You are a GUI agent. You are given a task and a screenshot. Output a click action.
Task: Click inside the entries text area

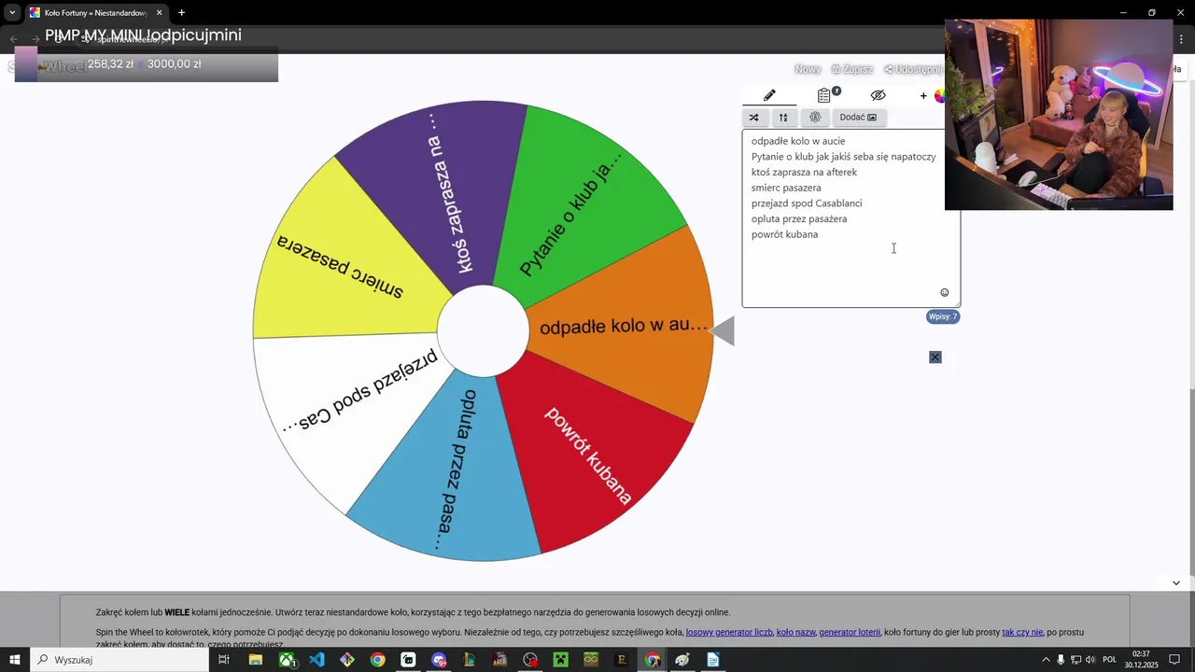click(851, 218)
